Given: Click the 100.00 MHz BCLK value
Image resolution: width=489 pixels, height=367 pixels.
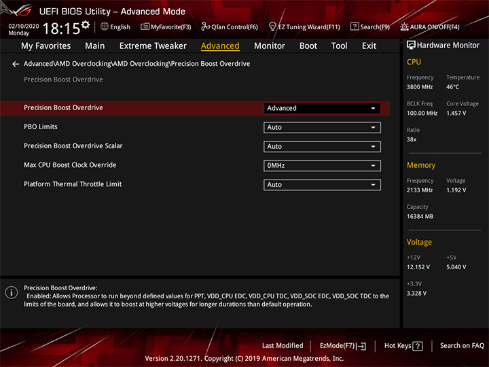Looking at the screenshot, I should tap(422, 113).
